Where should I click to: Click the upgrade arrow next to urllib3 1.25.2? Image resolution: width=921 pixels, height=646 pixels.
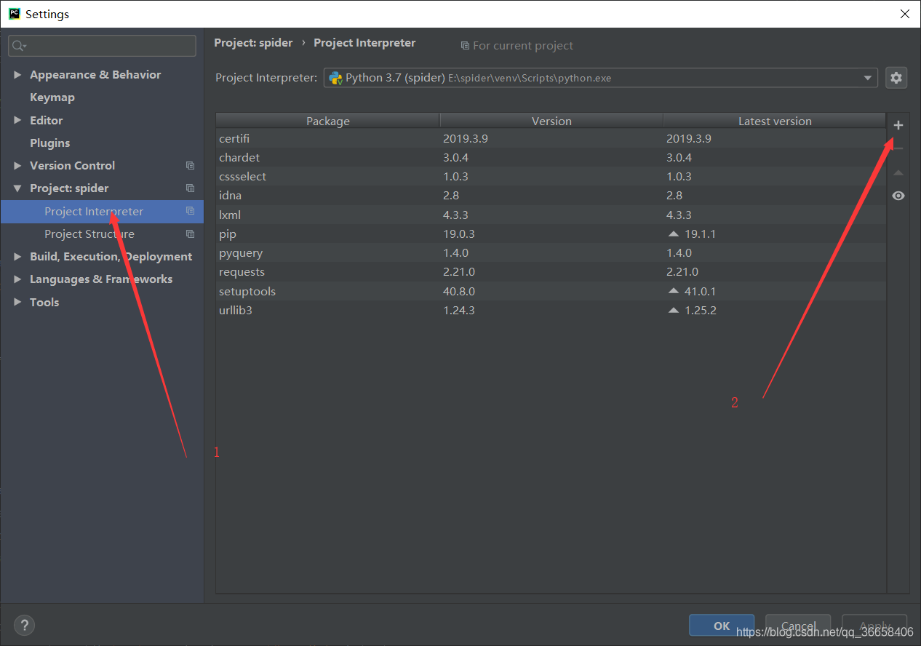[673, 310]
